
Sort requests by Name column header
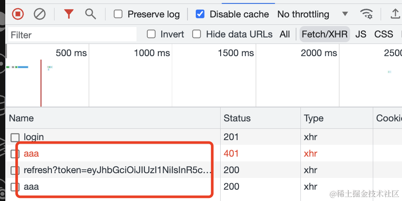coord(21,118)
